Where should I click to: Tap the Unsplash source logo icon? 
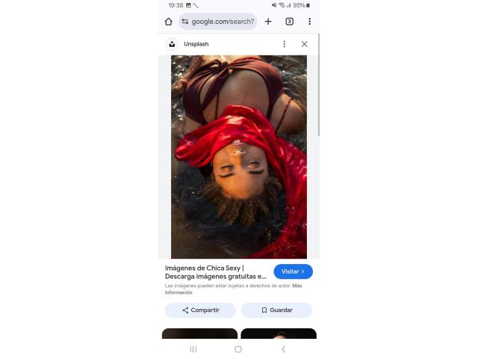point(172,44)
